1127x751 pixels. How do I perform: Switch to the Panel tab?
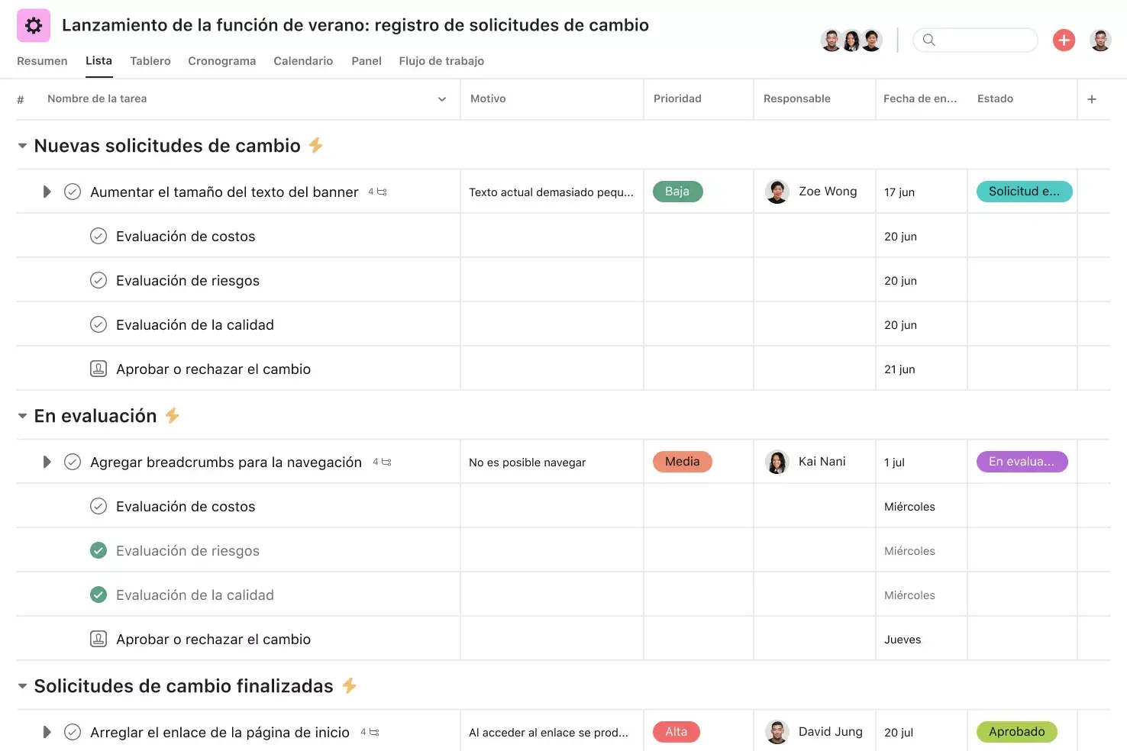367,61
